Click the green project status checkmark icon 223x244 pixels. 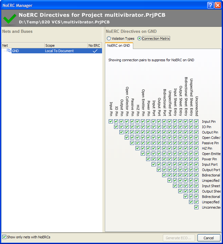[x=10, y=19]
